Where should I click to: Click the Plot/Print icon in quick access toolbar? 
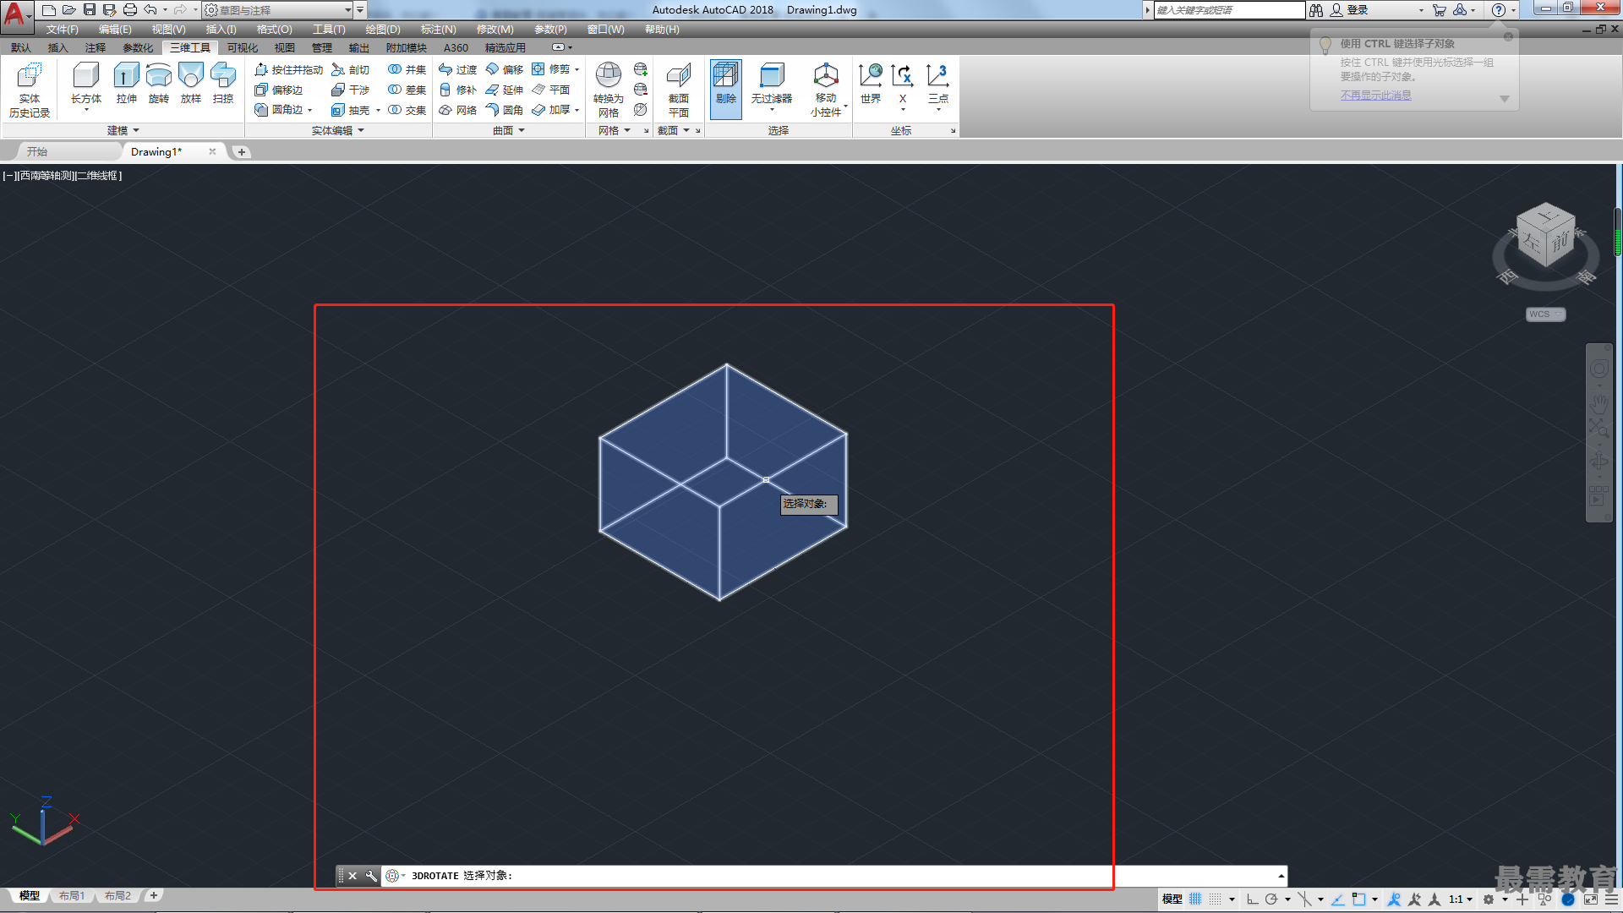point(130,10)
